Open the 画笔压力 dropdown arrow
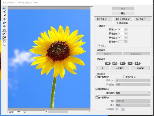The height and width of the screenshot is (116, 154). click(x=126, y=38)
